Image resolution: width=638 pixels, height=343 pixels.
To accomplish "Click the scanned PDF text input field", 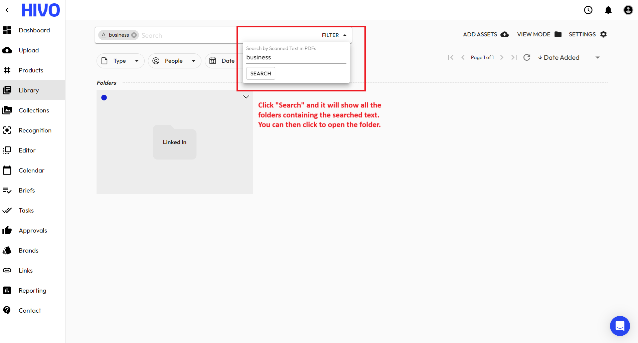I will coord(296,57).
